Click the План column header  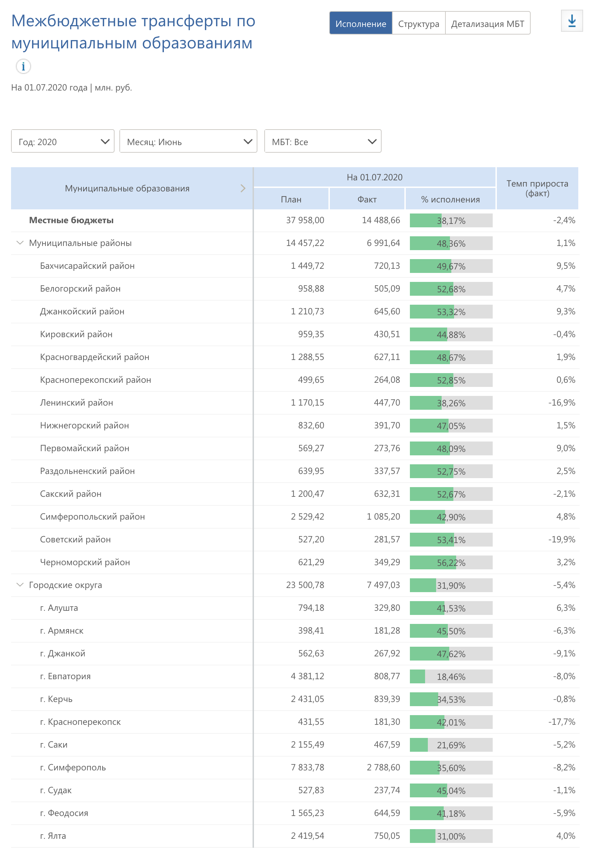pyautogui.click(x=291, y=200)
